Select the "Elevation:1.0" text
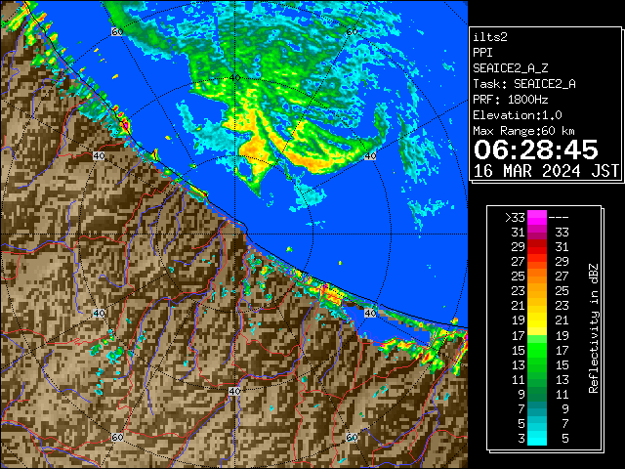This screenshot has width=625, height=469. click(x=518, y=115)
